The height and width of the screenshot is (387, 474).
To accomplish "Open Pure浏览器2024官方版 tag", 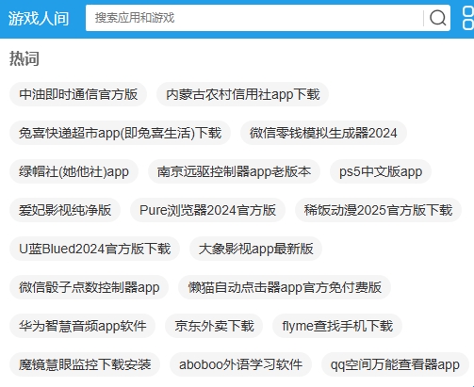I will [207, 210].
